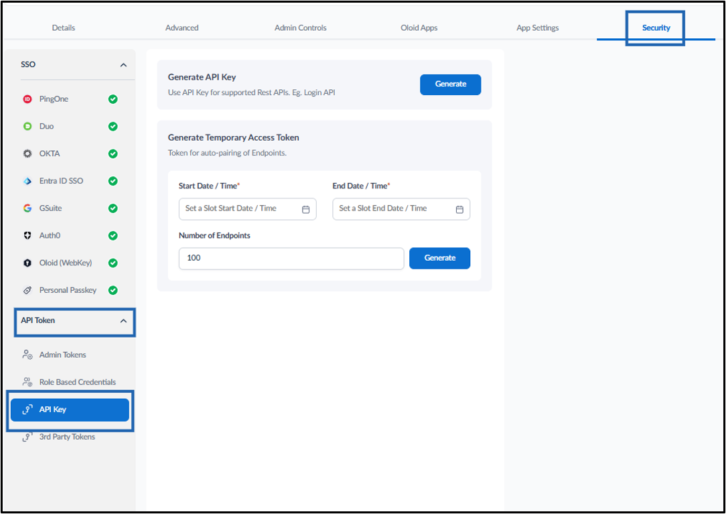The height and width of the screenshot is (514, 726).
Task: Click green check status beside Oloid (WebKey)
Action: [x=113, y=263]
